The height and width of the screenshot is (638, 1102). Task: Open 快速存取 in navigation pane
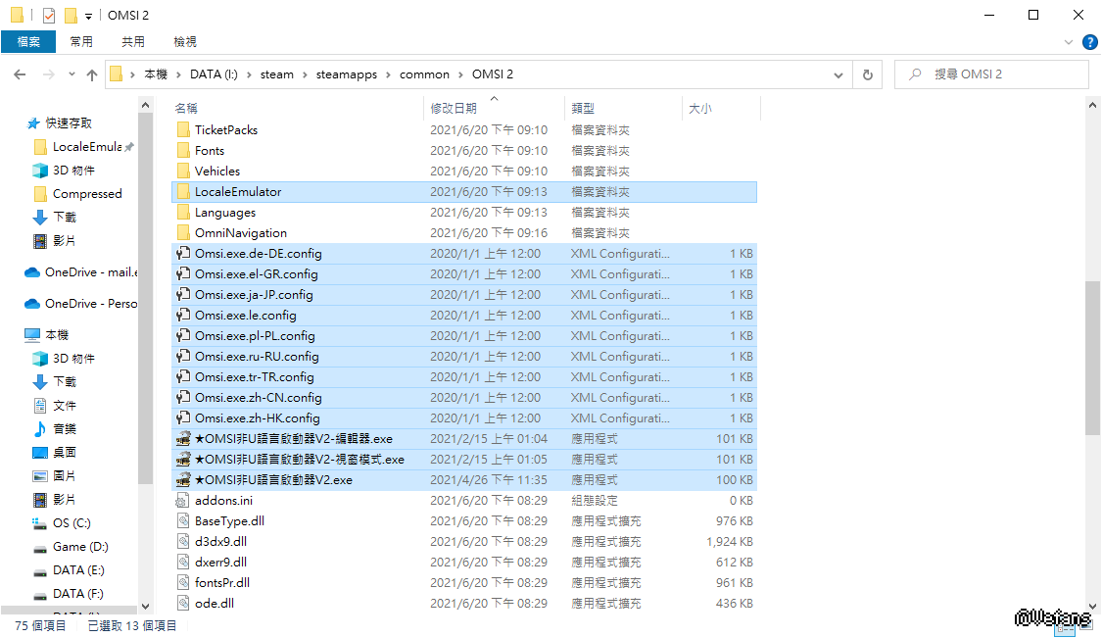[69, 123]
